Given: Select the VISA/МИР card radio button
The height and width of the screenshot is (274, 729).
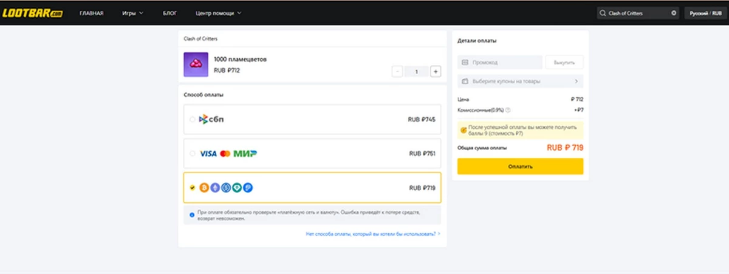Looking at the screenshot, I should [x=193, y=154].
